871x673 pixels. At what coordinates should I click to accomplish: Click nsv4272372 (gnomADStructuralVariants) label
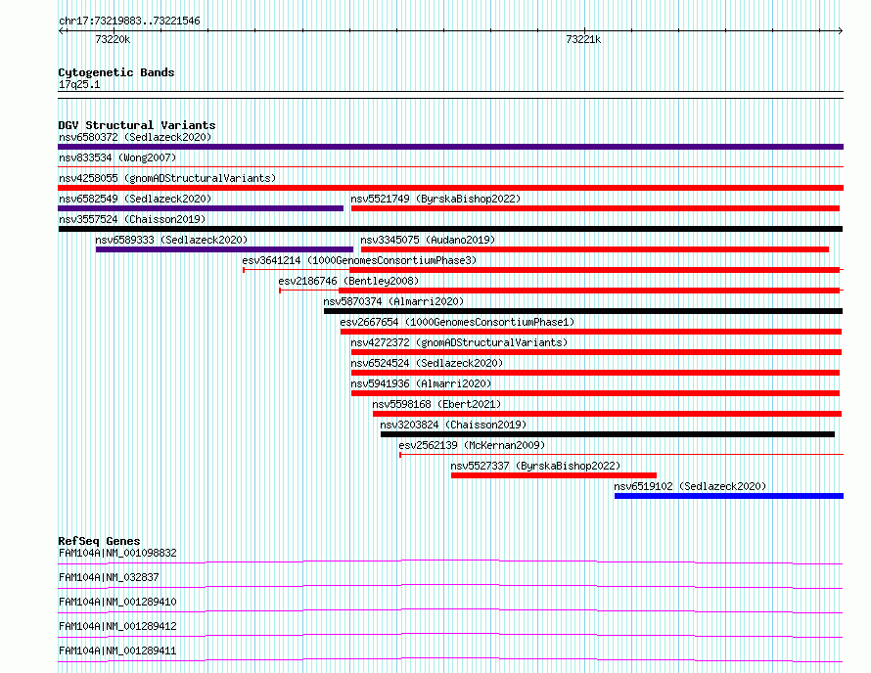click(459, 342)
